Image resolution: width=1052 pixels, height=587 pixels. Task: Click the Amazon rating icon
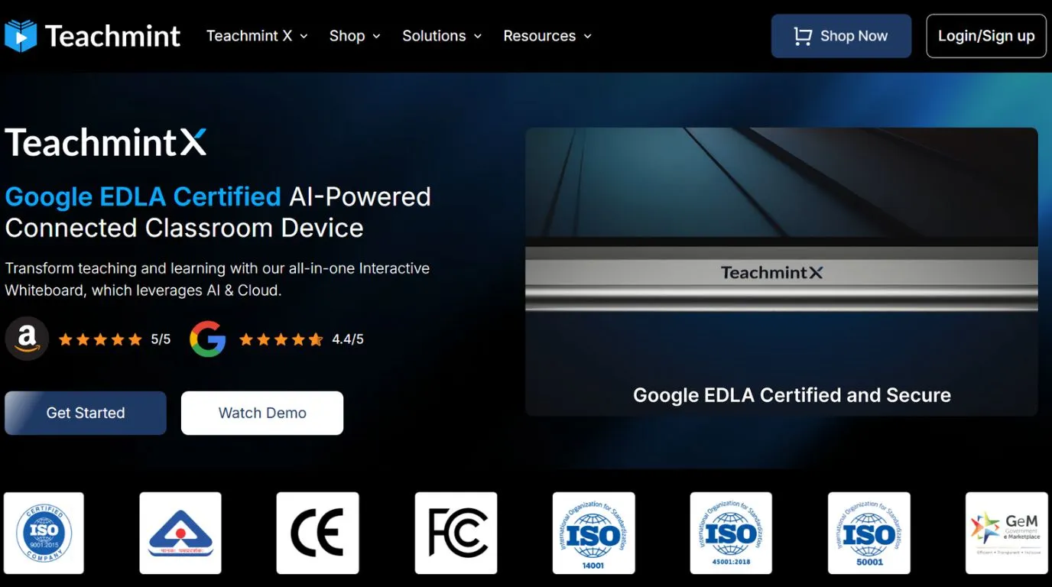[27, 339]
